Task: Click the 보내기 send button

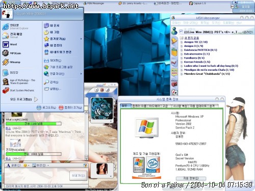Action: pos(78,176)
